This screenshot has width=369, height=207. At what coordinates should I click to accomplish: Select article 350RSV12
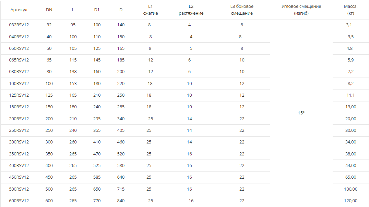click(x=19, y=154)
